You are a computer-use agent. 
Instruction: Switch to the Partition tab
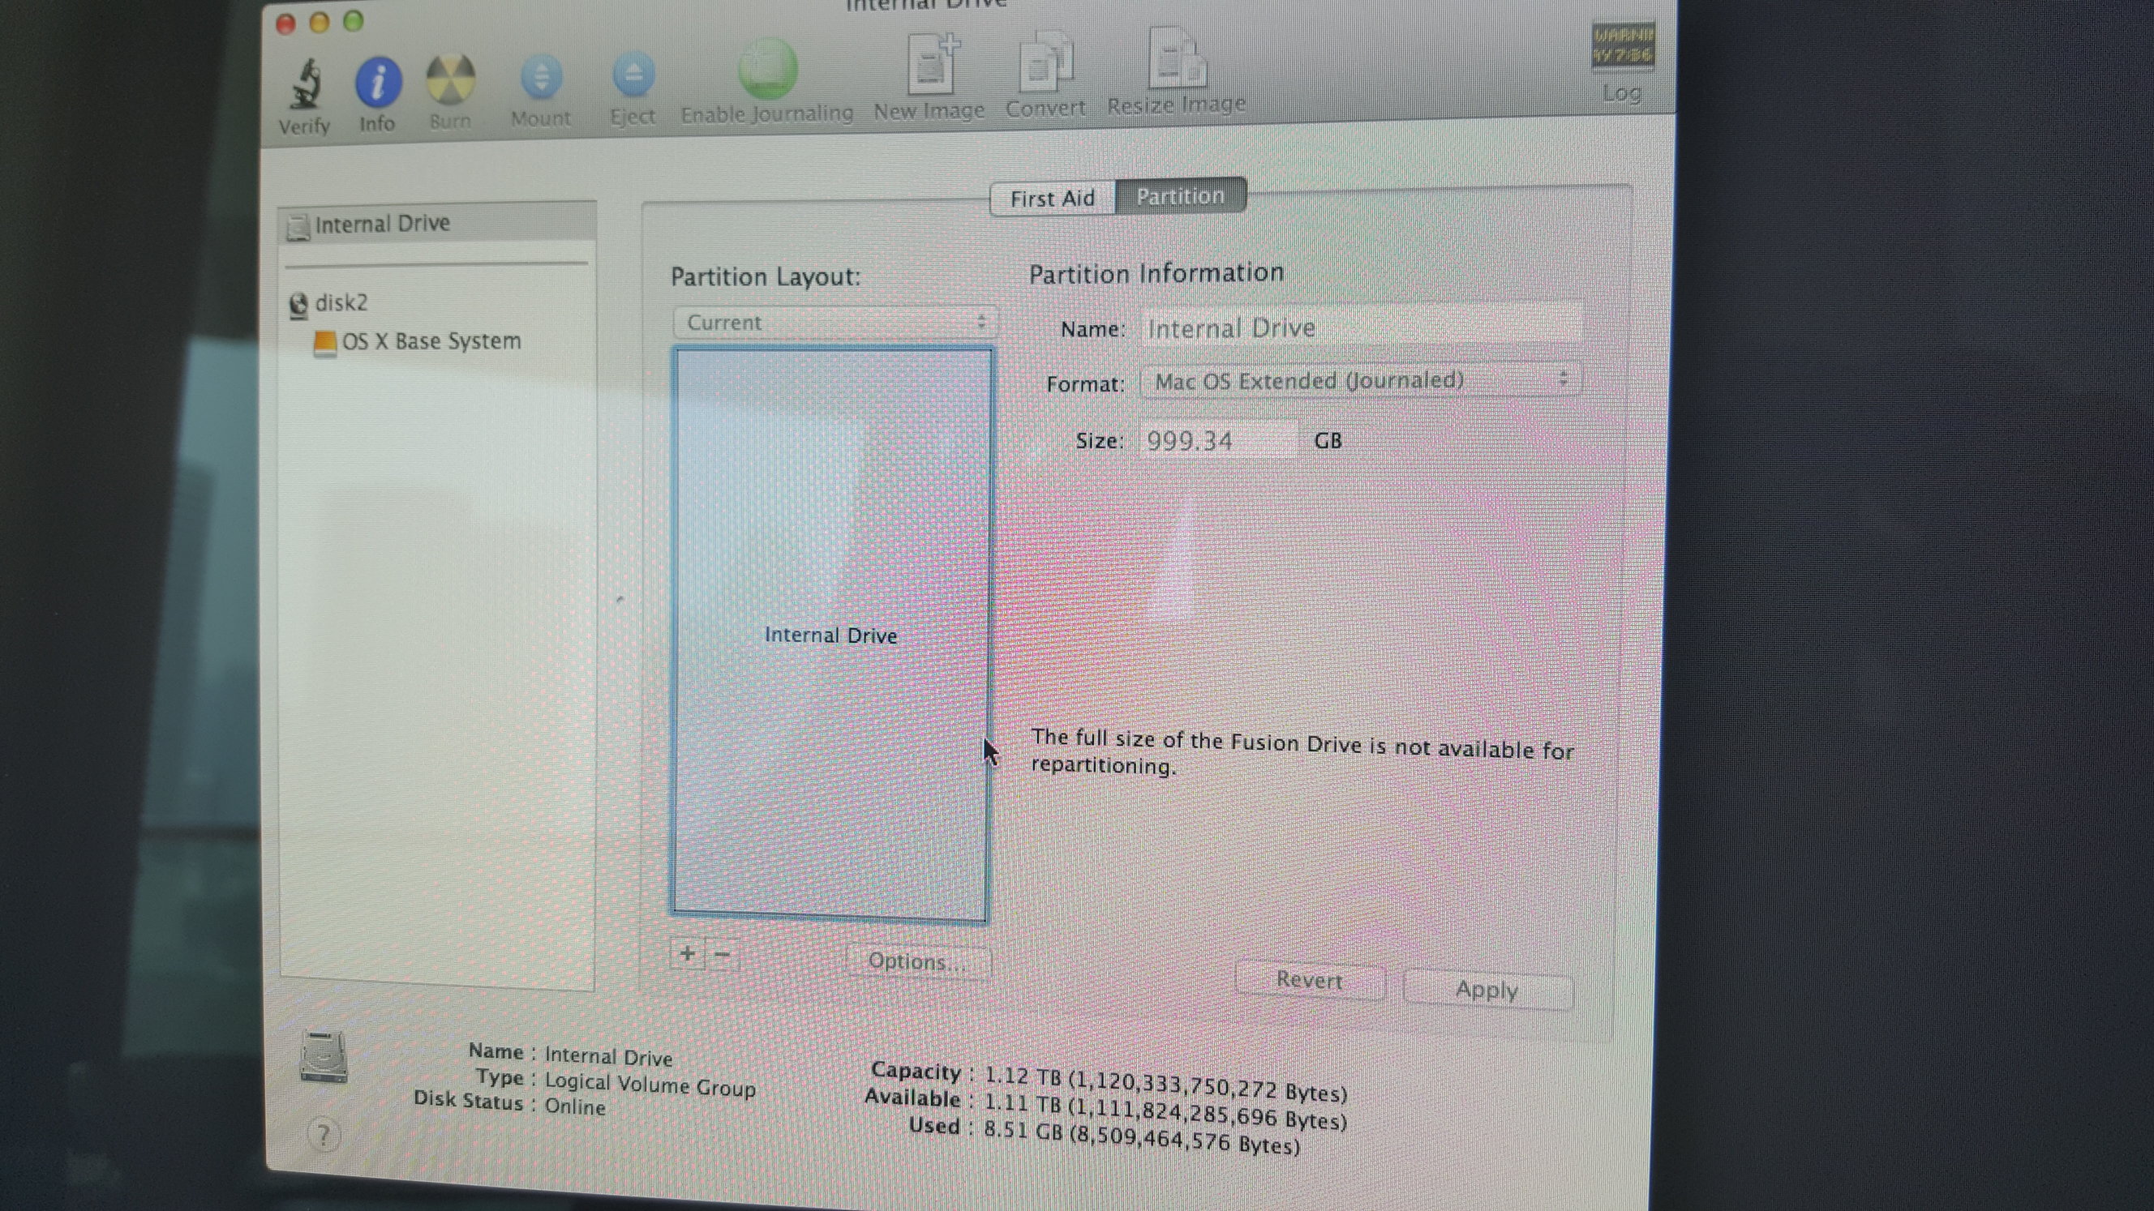tap(1181, 196)
